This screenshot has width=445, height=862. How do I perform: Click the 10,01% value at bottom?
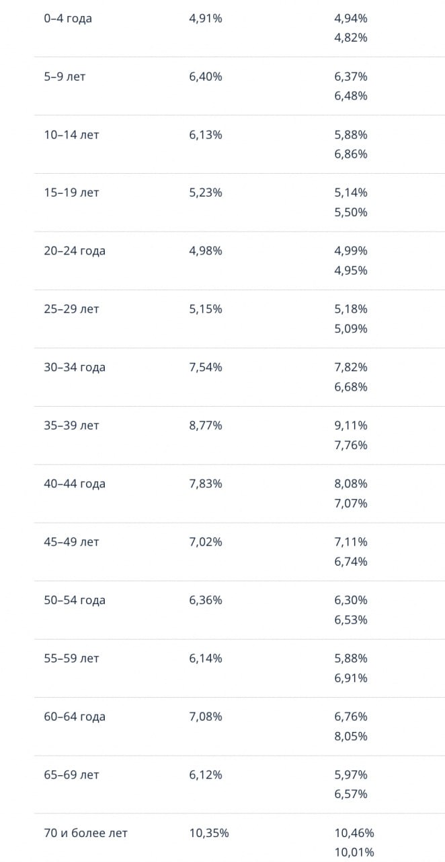(354, 853)
